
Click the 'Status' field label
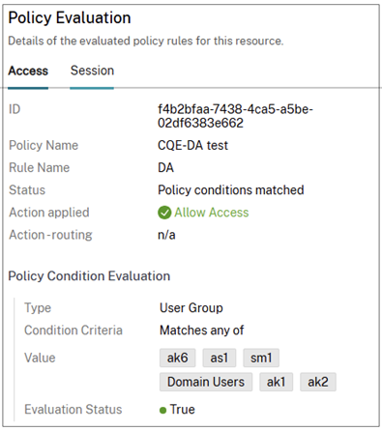[27, 190]
